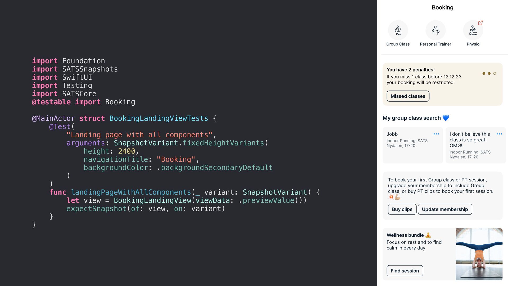The width and height of the screenshot is (508, 286).
Task: Tap the Group Class running icon
Action: (x=398, y=30)
